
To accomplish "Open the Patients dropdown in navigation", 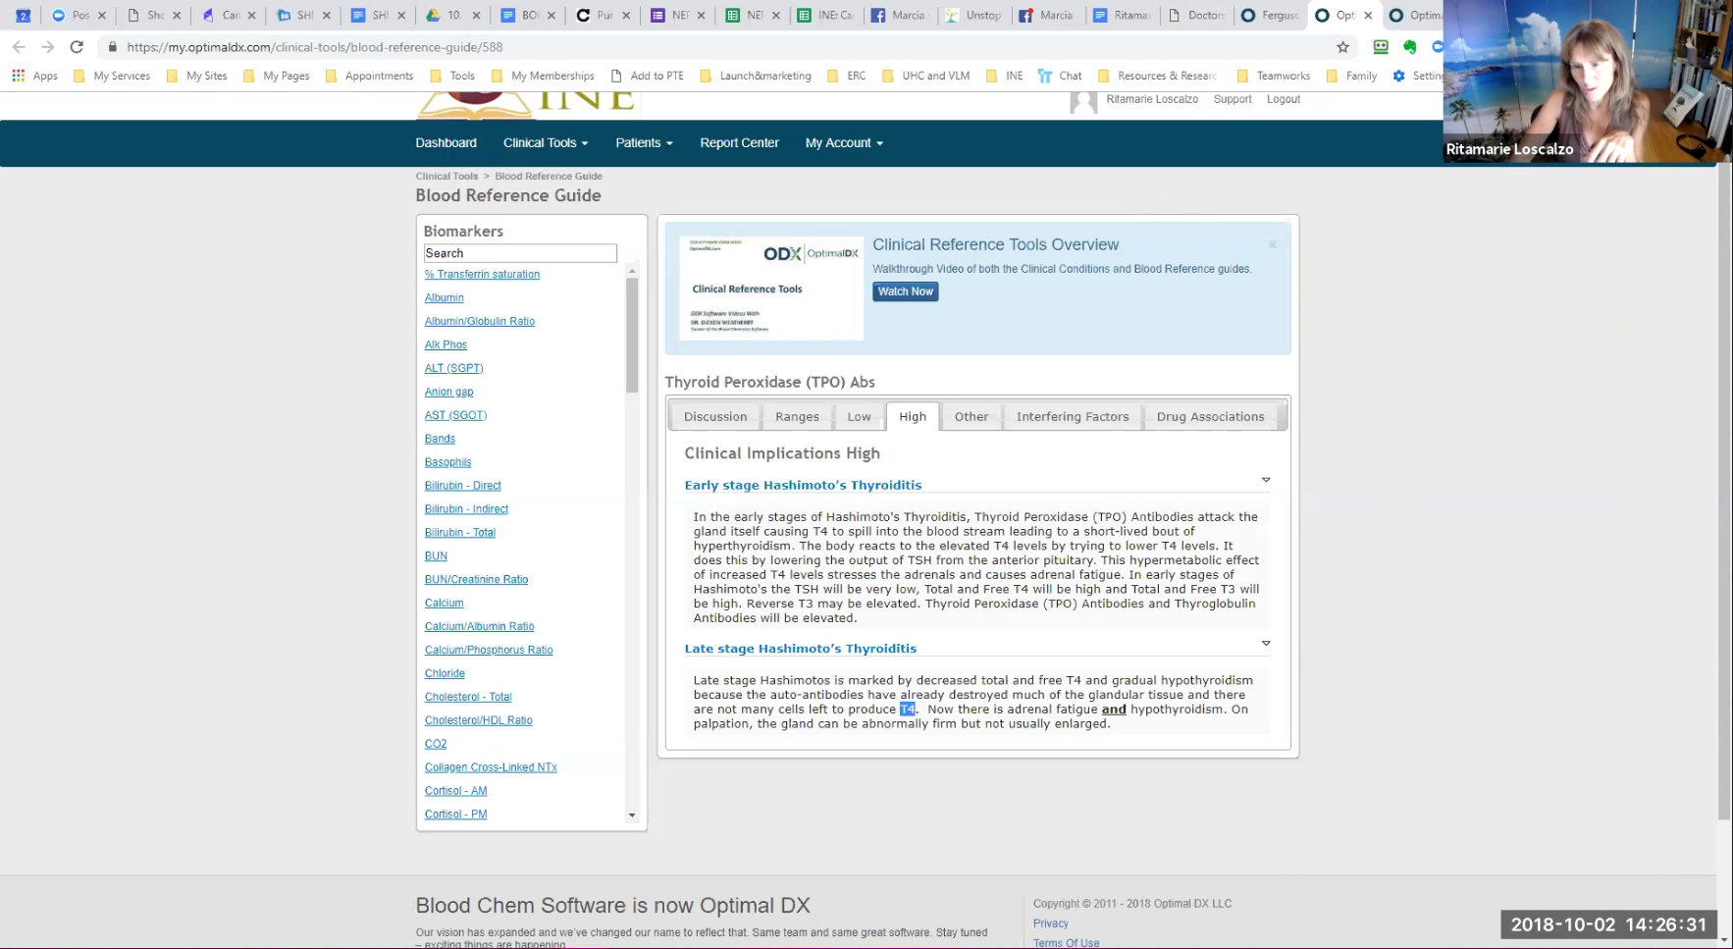I will (x=644, y=143).
